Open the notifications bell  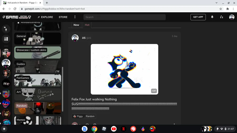[x=212, y=17]
